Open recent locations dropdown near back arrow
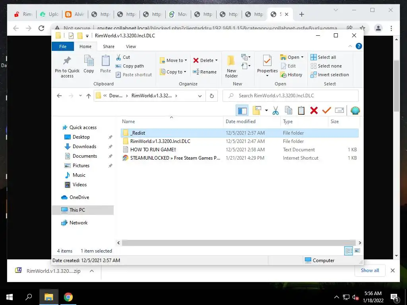Screen dimensions: 407x305 (x=80, y=96)
